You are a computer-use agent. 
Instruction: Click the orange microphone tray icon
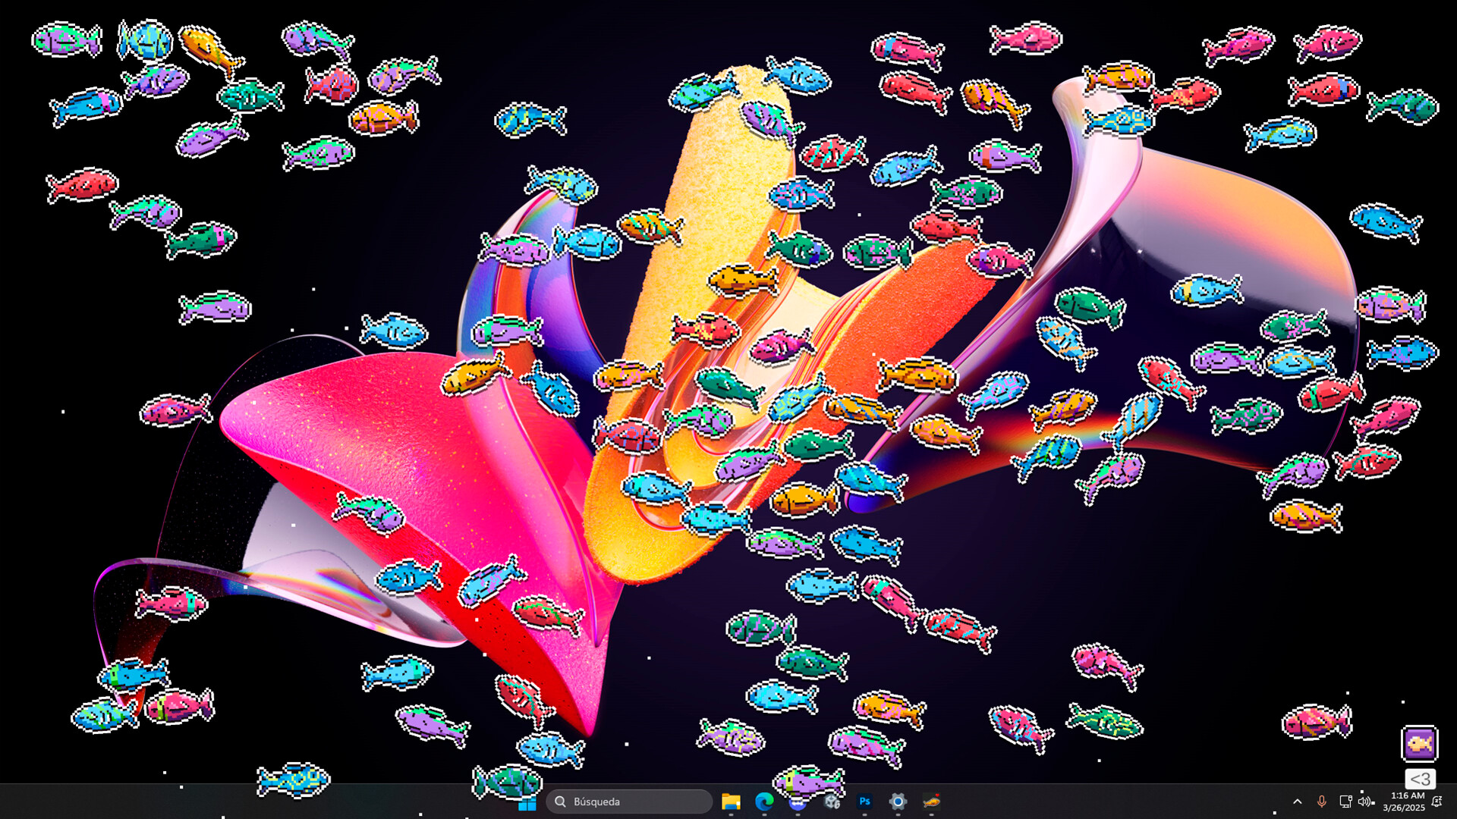1321,802
